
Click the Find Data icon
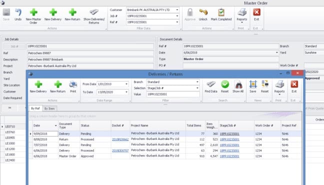click(x=211, y=84)
